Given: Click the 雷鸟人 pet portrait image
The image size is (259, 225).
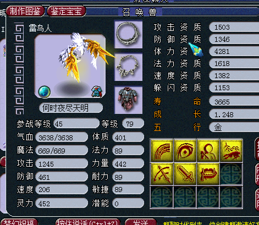Looking at the screenshot, I should pyautogui.click(x=70, y=65).
